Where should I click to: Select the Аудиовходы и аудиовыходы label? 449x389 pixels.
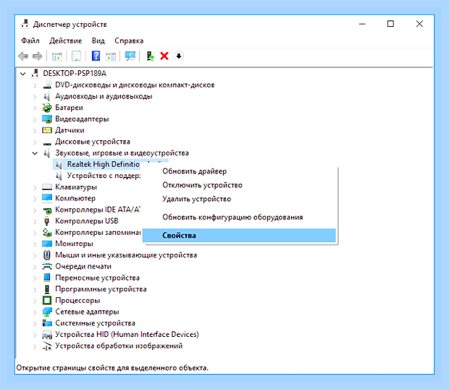104,96
